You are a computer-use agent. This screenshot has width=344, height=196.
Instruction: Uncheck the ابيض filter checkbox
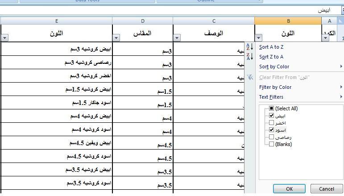click(x=271, y=115)
